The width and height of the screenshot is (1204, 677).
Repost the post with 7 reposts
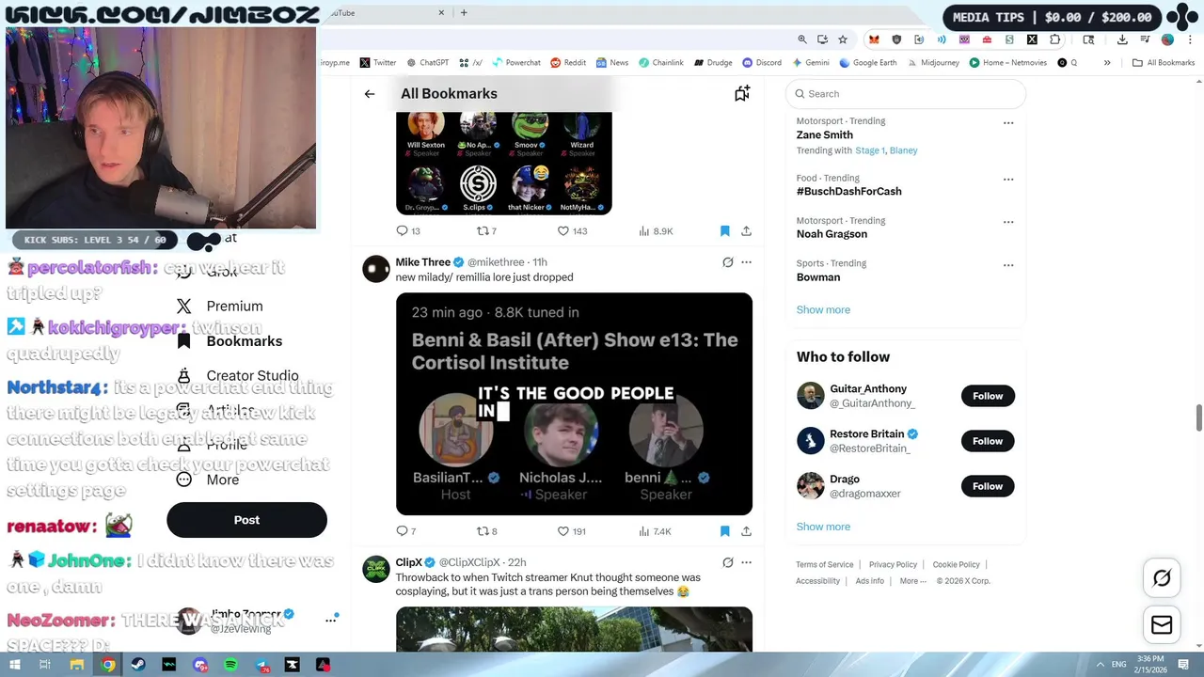(x=486, y=231)
